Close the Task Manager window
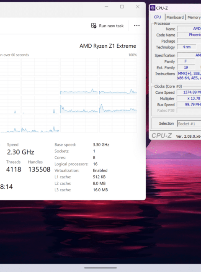This screenshot has width=201, height=272. [x=138, y=7]
